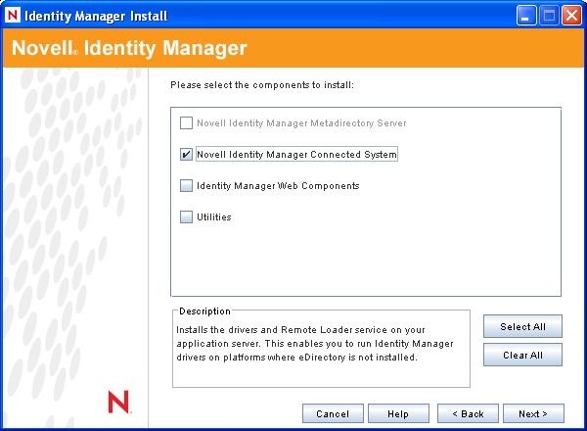
Task: Click 'Please select the components to install' text
Action: 262,85
